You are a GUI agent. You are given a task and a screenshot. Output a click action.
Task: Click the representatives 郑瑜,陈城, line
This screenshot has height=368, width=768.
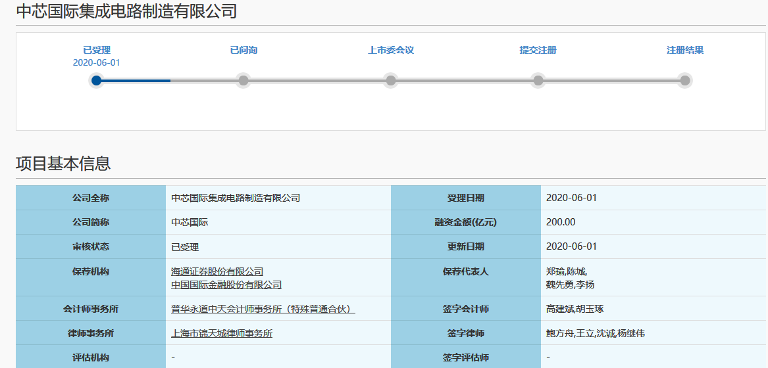[x=567, y=271]
